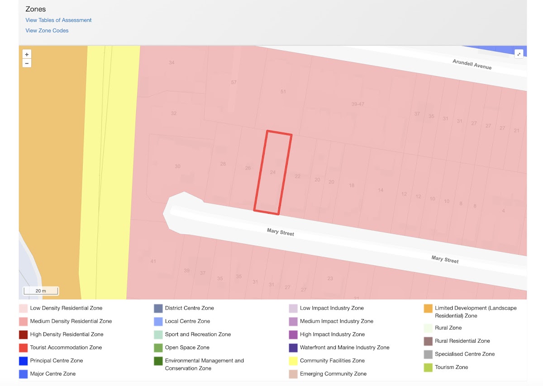This screenshot has height=386, width=543.
Task: Open the View Zone Codes link
Action: click(x=47, y=31)
